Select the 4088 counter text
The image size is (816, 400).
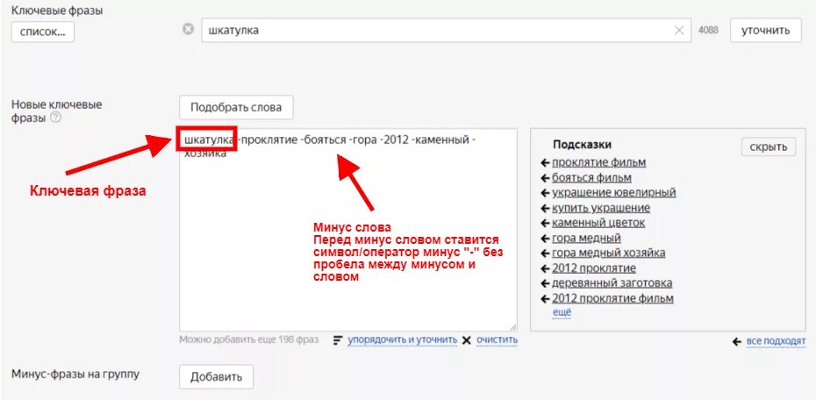(x=708, y=30)
